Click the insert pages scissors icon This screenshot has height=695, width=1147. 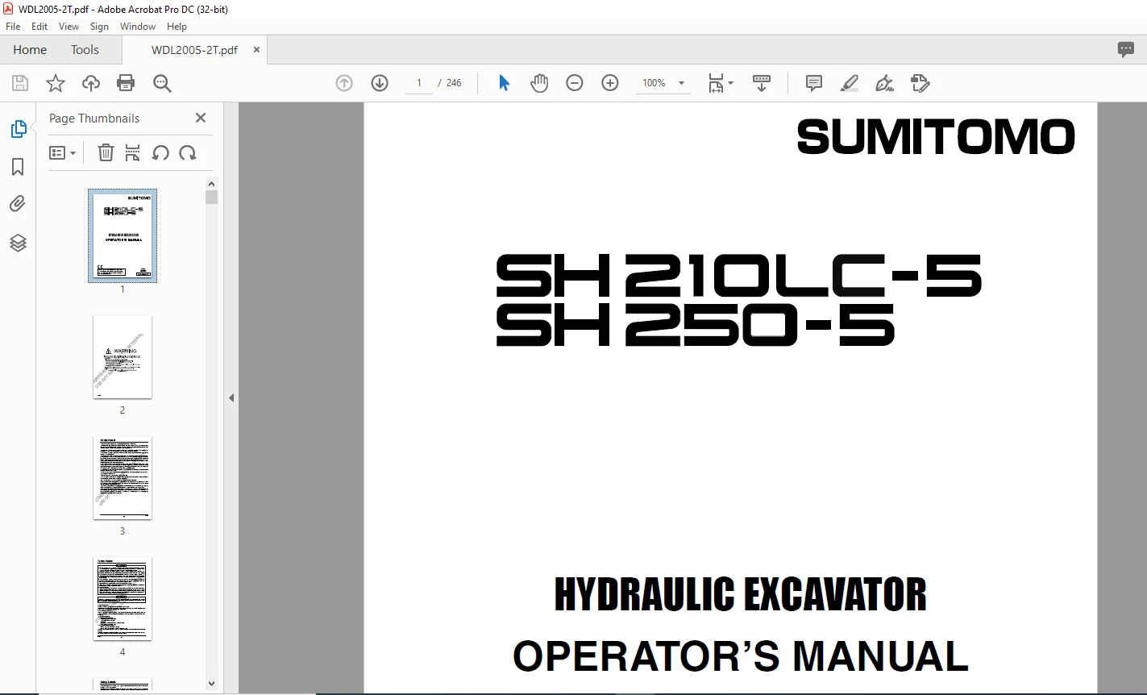coord(133,152)
